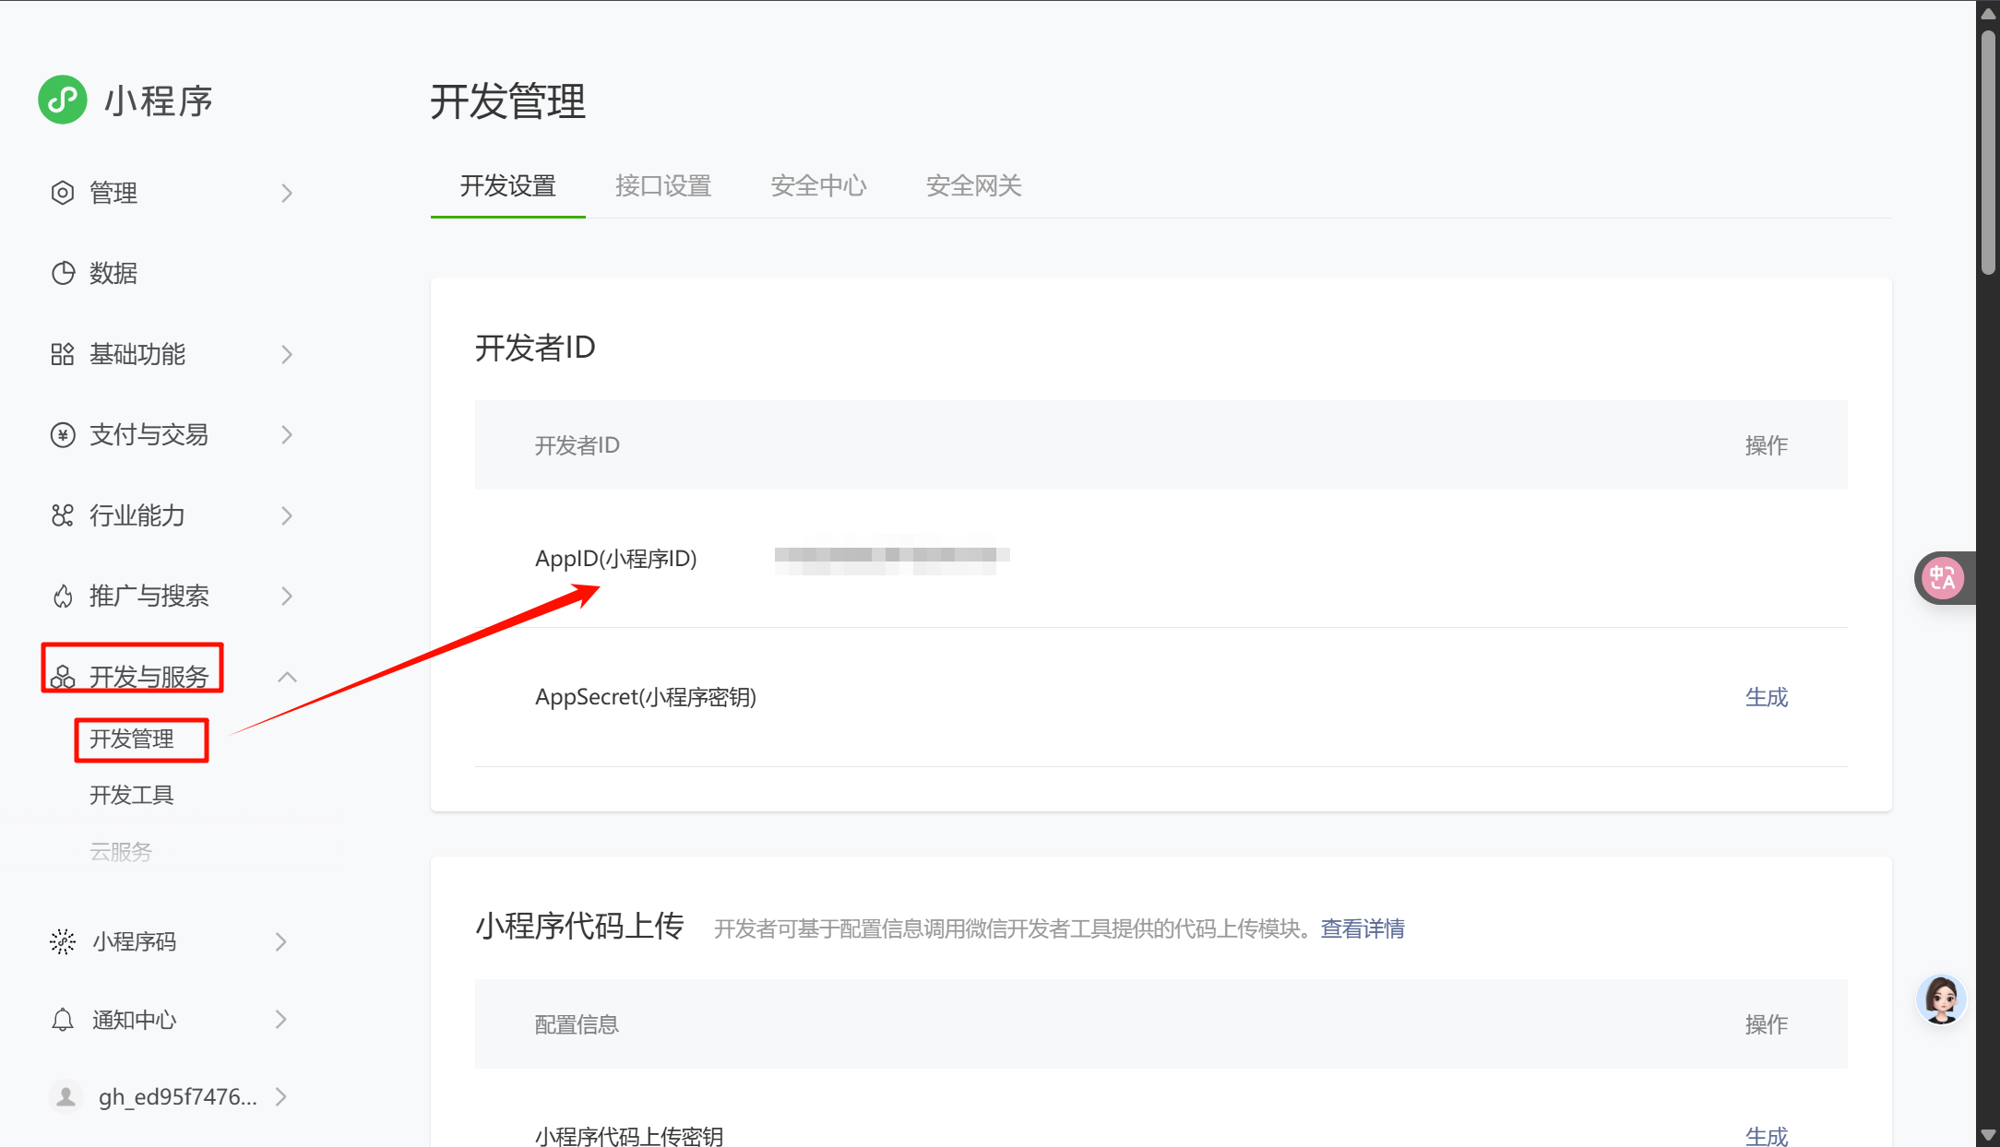Open the customer service avatar assistant
This screenshot has height=1147, width=2000.
(1941, 999)
